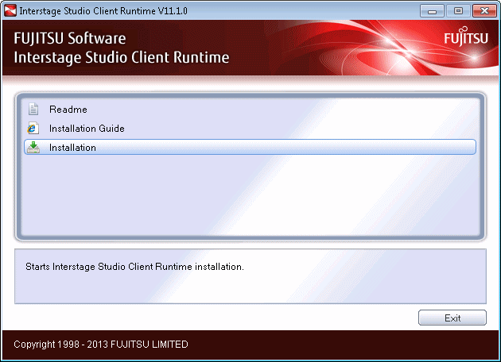Click the green Installation download icon
This screenshot has height=362, width=501.
[x=33, y=148]
